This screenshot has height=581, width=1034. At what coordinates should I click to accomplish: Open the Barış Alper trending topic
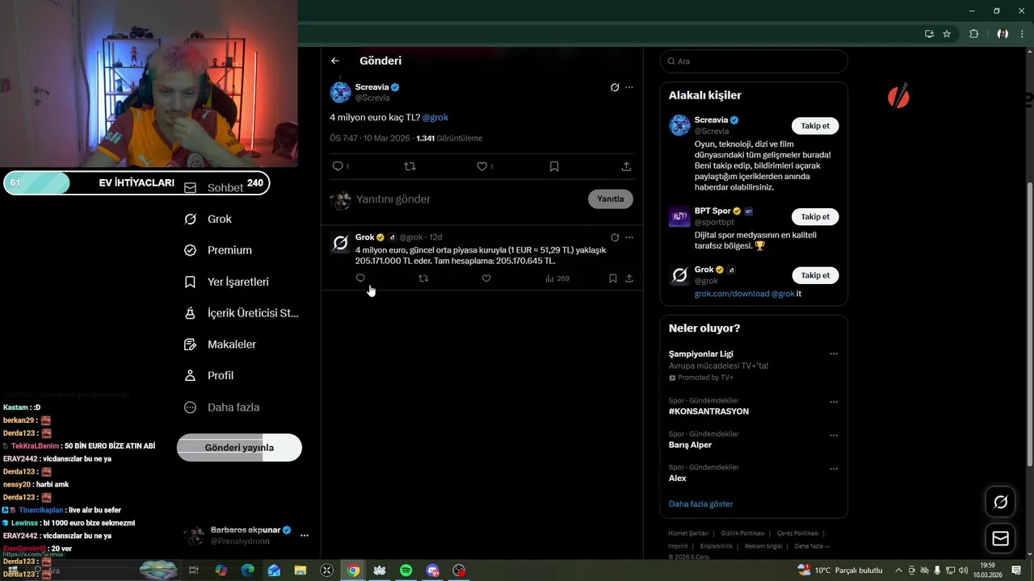click(691, 445)
